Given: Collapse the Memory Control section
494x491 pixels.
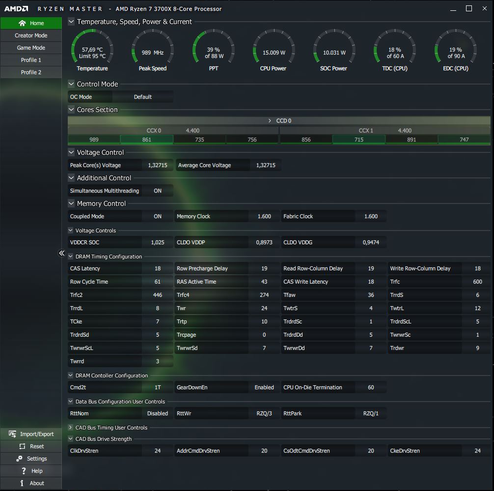Looking at the screenshot, I should click(x=71, y=203).
